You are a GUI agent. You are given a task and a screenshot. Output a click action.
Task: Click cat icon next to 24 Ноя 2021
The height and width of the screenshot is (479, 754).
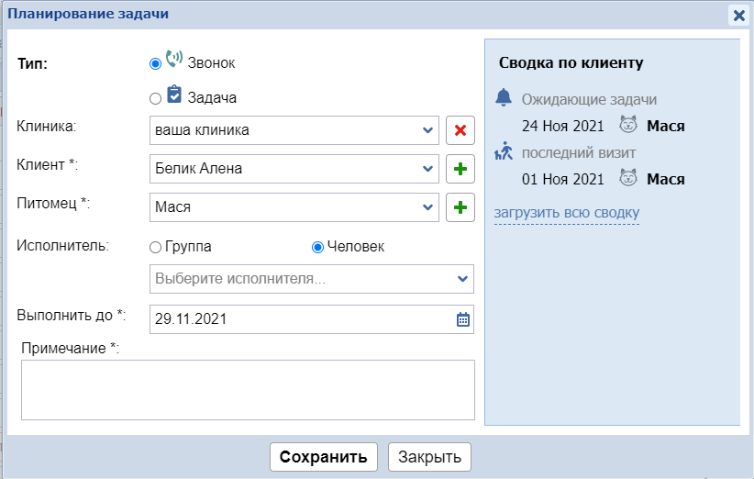[628, 126]
